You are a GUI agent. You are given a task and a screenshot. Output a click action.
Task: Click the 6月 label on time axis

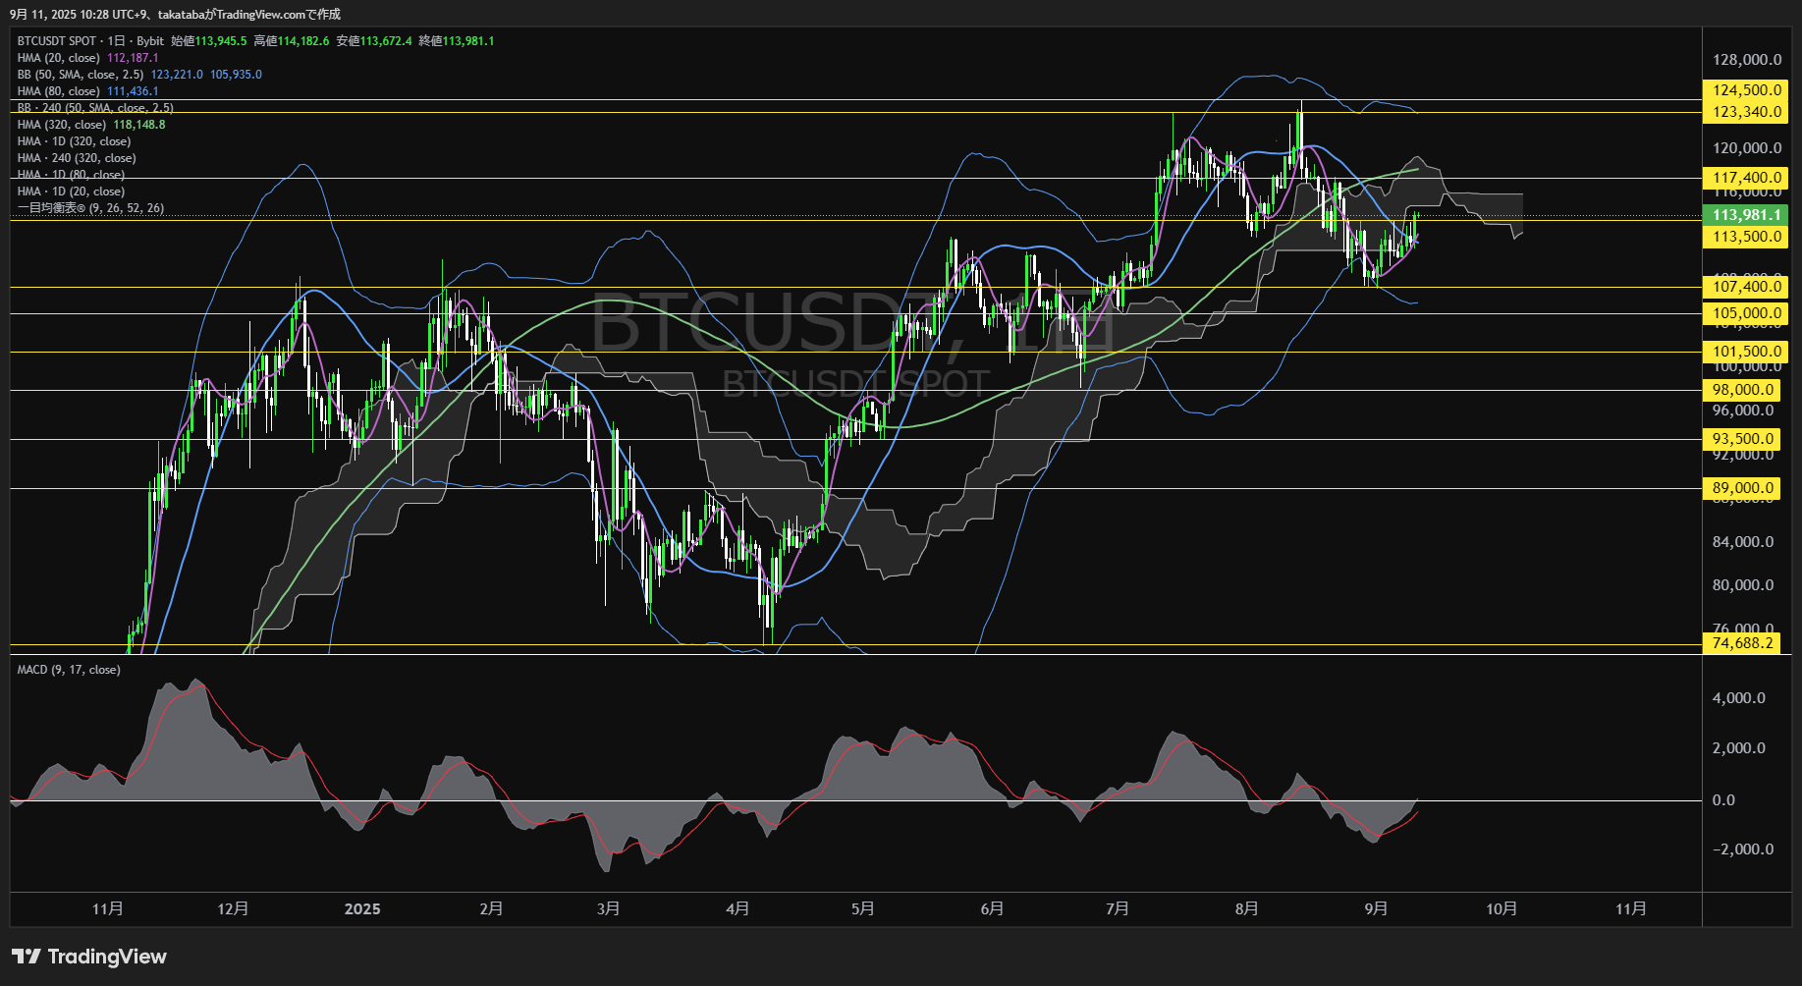click(992, 908)
